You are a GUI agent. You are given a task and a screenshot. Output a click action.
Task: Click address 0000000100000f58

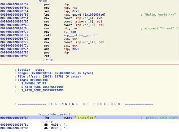click(14, 15)
